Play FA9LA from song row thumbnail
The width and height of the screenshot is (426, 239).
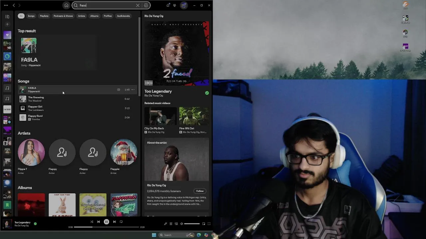[x=23, y=90]
